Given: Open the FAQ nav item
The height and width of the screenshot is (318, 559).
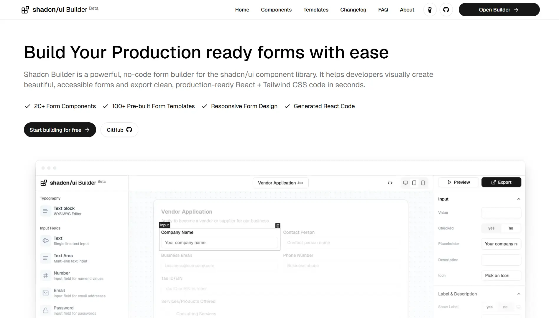Looking at the screenshot, I should coord(383,10).
